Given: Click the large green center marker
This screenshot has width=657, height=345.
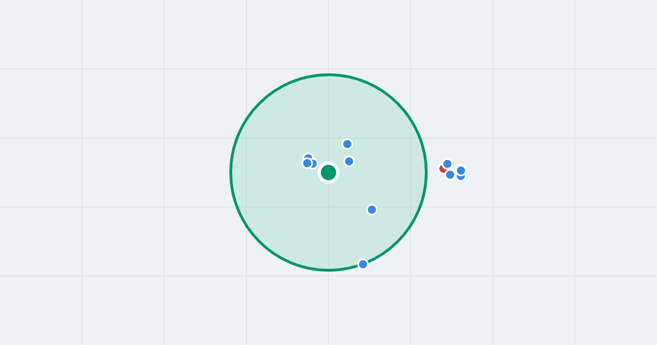Looking at the screenshot, I should [328, 173].
